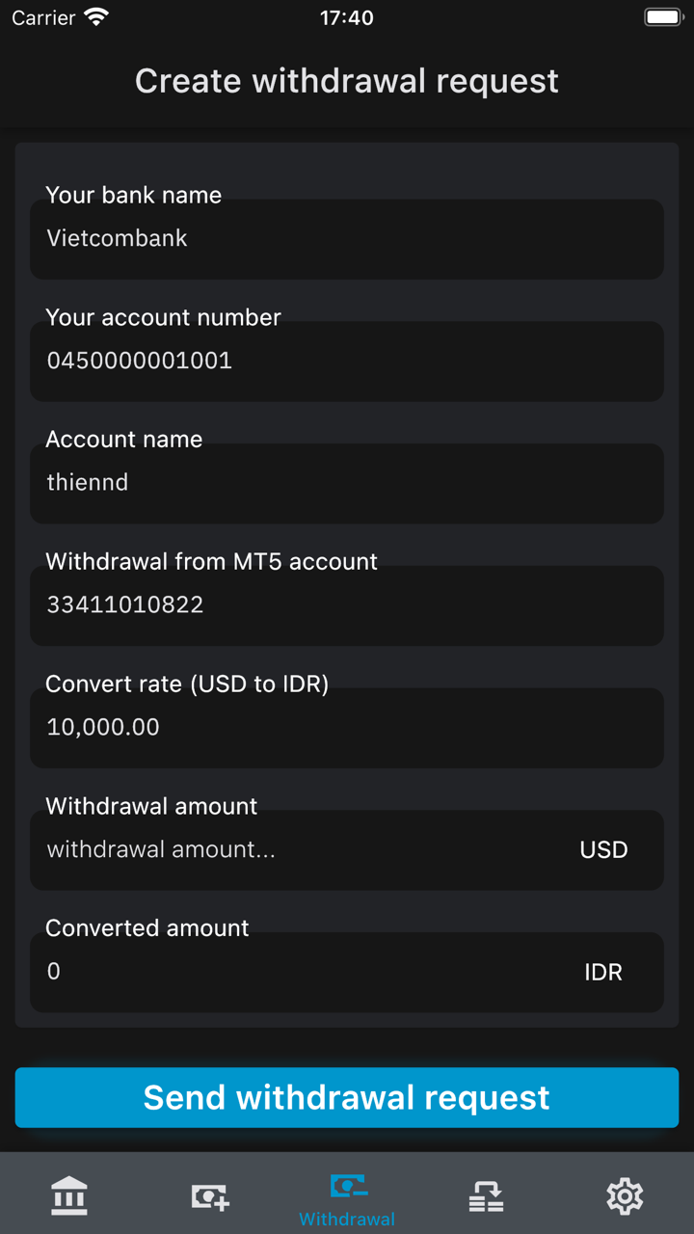Viewport: 694px width, 1234px height.
Task: Select the MT5 account 33411010822 field
Action: 347,604
